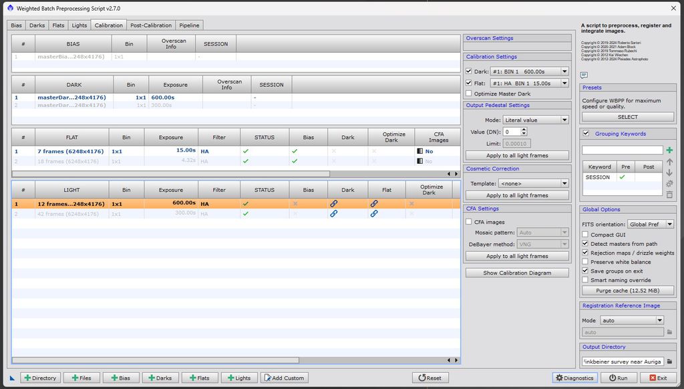The width and height of the screenshot is (684, 389).
Task: Open the pedestal Mode dropdown
Action: click(535, 120)
